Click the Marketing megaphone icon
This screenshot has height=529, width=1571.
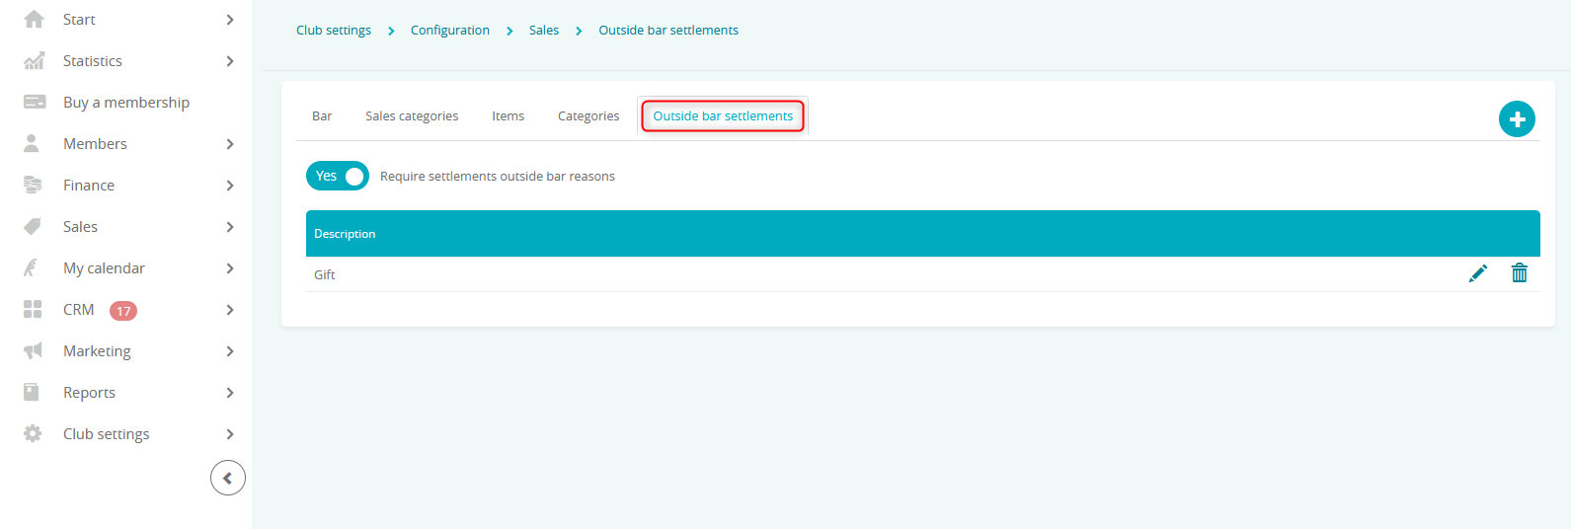coord(33,350)
